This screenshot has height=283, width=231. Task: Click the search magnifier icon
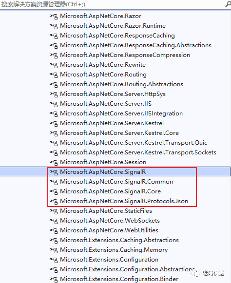(x=228, y=4)
